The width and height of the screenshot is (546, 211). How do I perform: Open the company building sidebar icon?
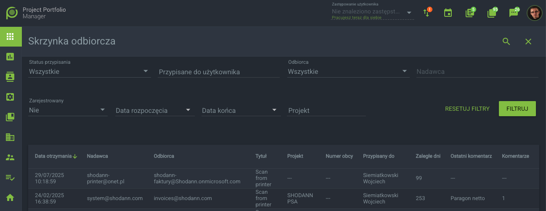click(11, 137)
